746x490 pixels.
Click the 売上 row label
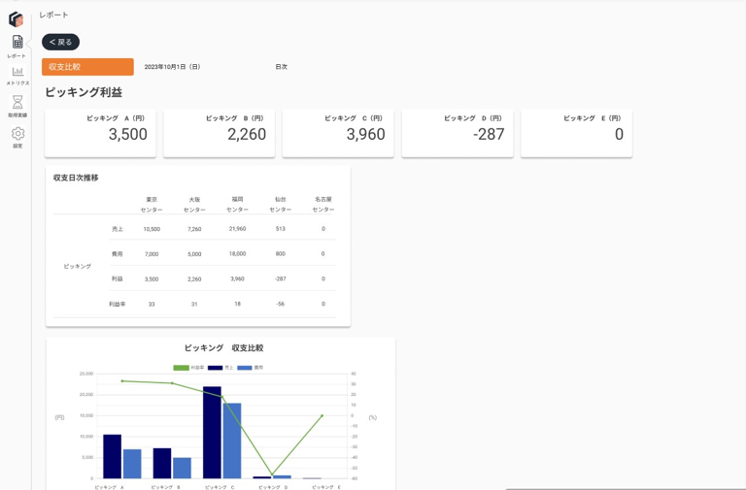click(117, 229)
